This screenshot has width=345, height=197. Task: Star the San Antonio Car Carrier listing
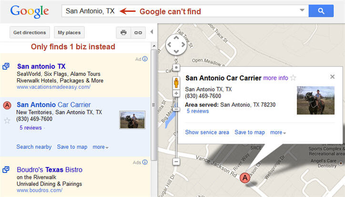(x=7, y=121)
